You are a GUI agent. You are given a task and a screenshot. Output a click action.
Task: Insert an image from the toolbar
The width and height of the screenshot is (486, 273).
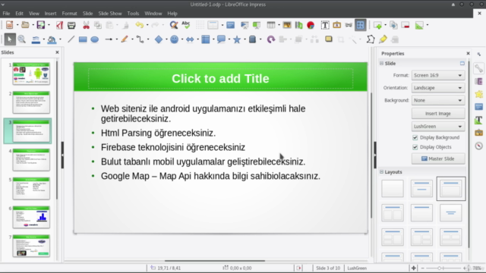click(x=287, y=25)
